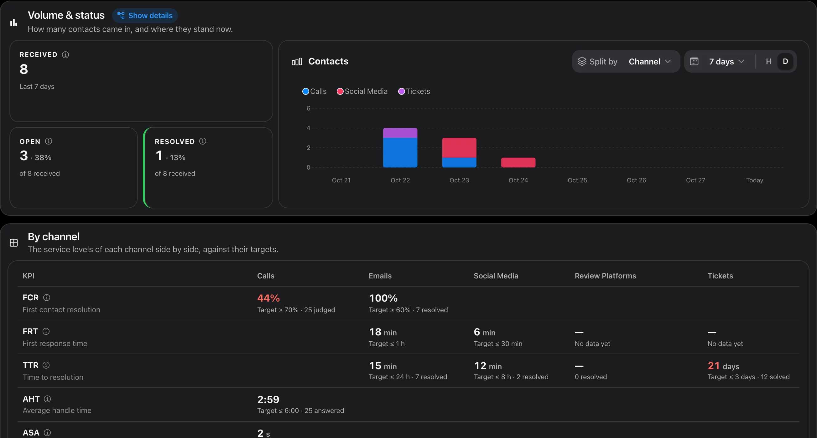Click the 12 min Social Media TTR value
Image resolution: width=817 pixels, height=438 pixels.
(x=488, y=366)
